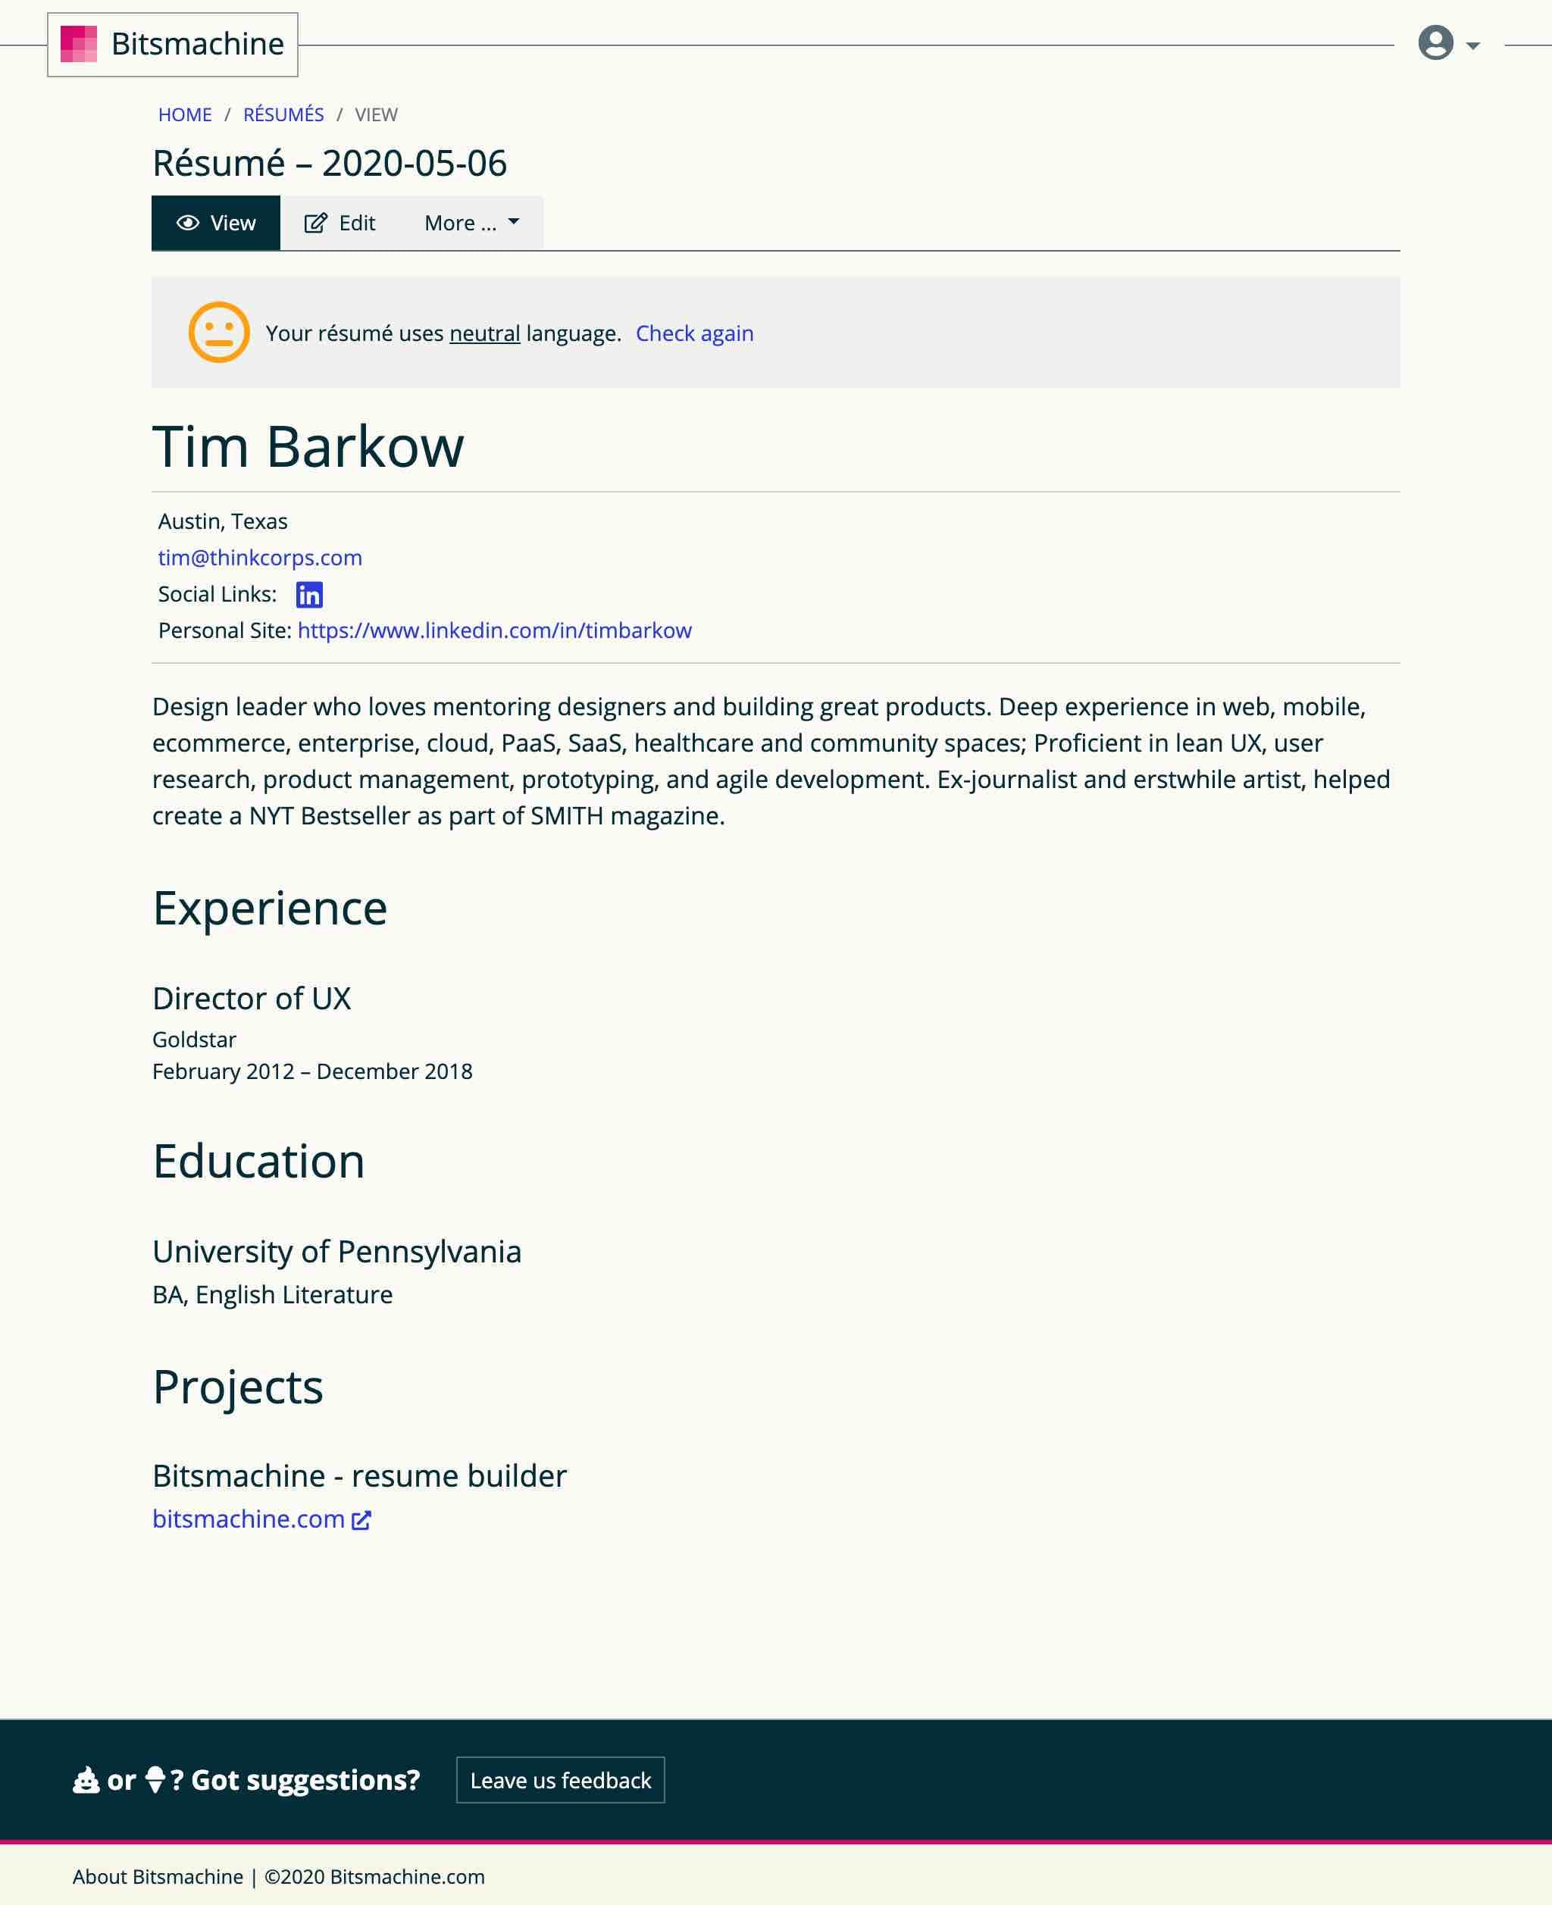This screenshot has height=1905, width=1552.
Task: Click the LinkedIn personal site URL
Action: [x=495, y=630]
